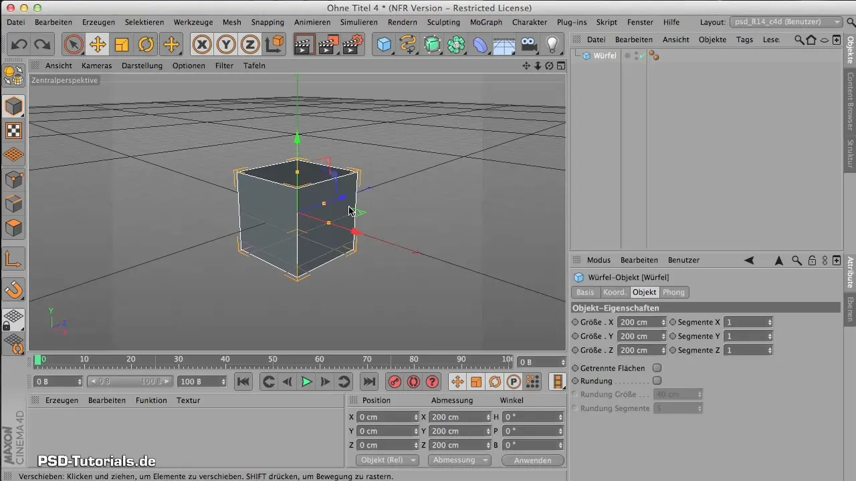Click Größe Y stepper arrows
Image resolution: width=856 pixels, height=481 pixels.
coord(663,336)
